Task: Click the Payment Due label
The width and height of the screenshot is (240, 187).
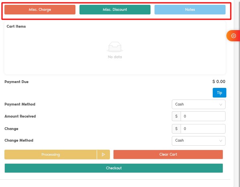Action: [16, 82]
